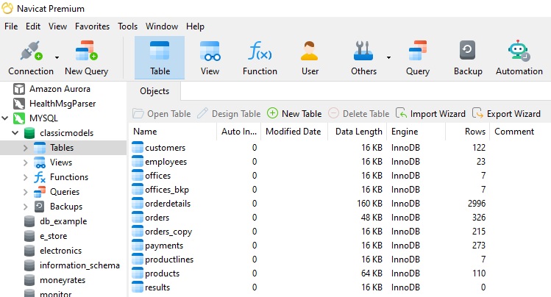Collapse the MYSQL connection node
The height and width of the screenshot is (297, 551).
click(5, 118)
